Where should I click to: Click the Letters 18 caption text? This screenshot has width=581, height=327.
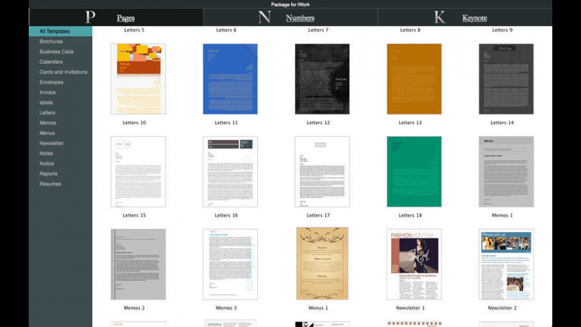pos(410,215)
